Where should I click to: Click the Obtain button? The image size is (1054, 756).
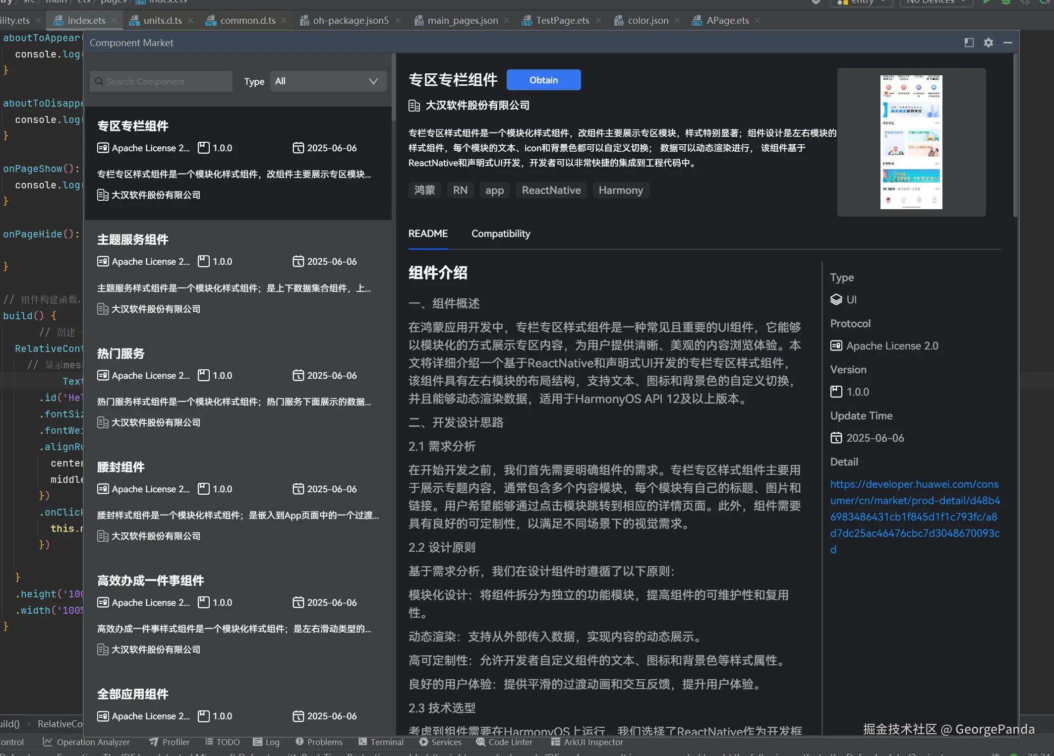tap(543, 79)
